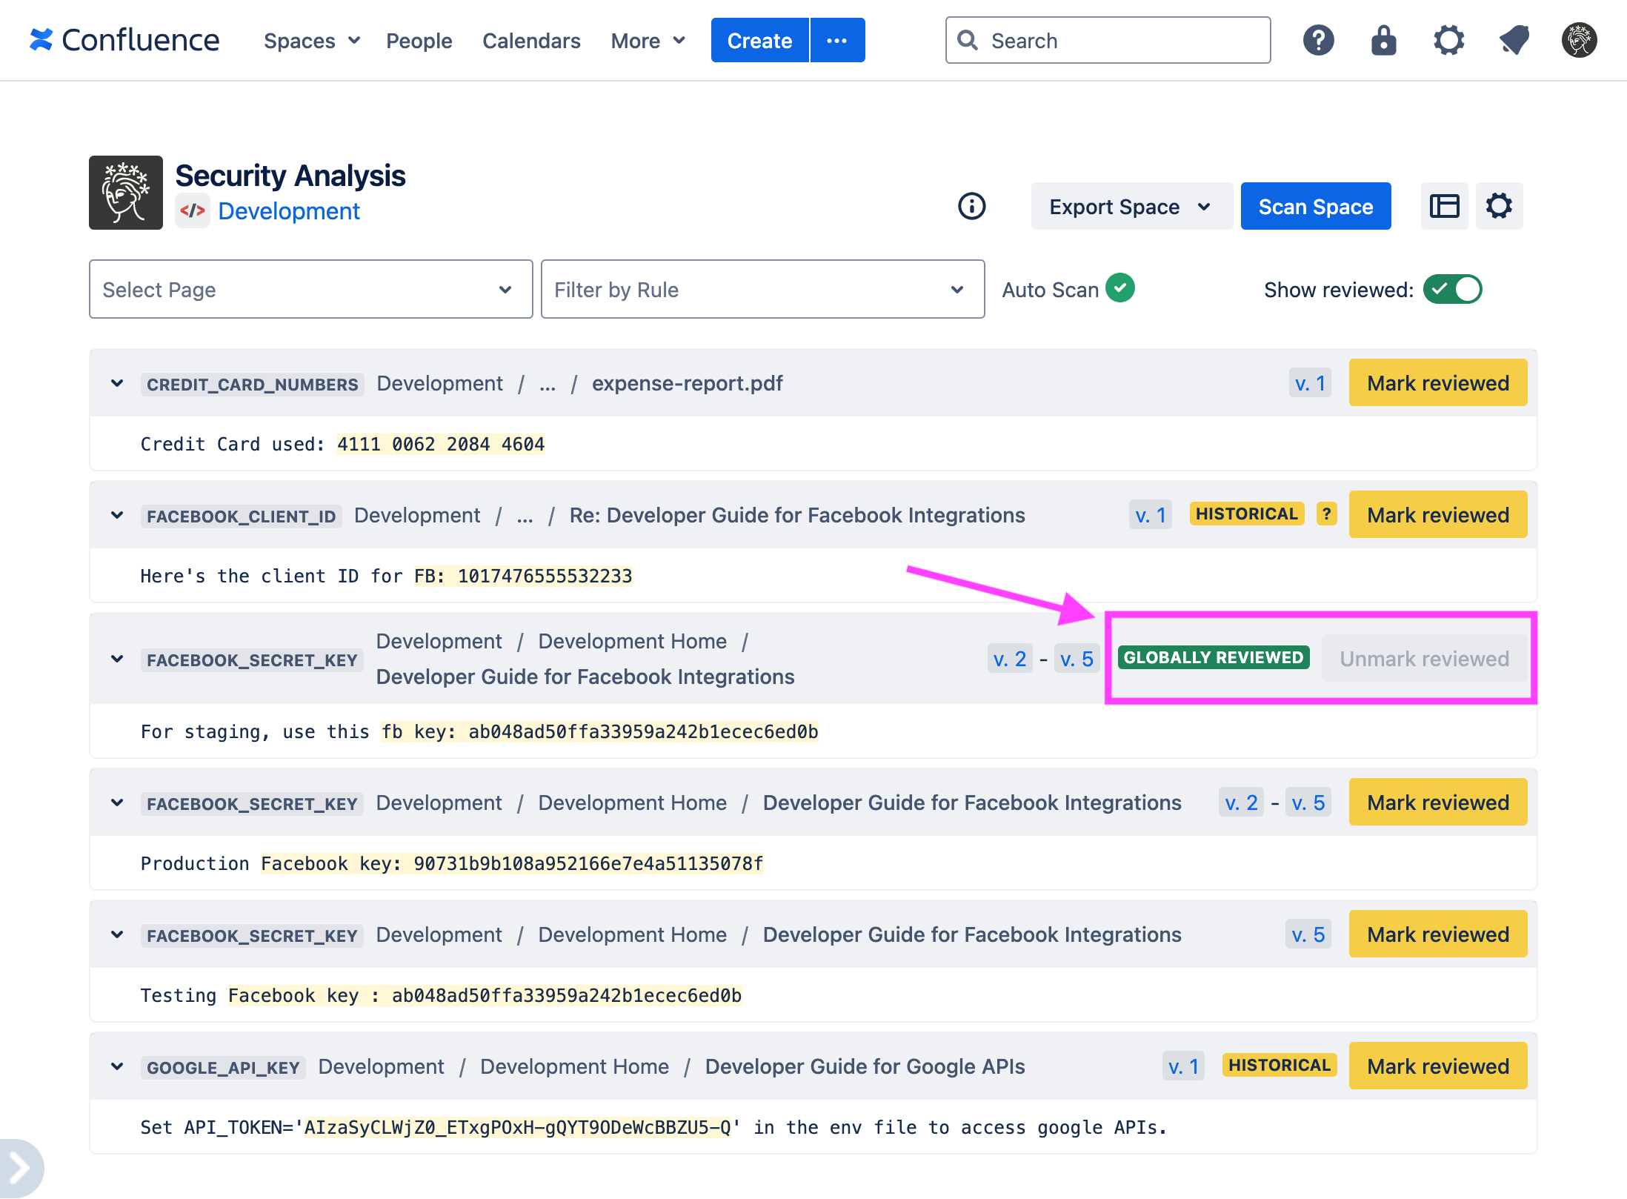Open Confluence settings via the gear icon

click(x=1448, y=40)
